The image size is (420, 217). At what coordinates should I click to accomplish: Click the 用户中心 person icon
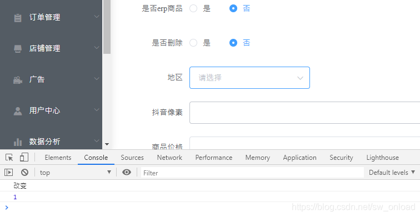[x=18, y=111]
